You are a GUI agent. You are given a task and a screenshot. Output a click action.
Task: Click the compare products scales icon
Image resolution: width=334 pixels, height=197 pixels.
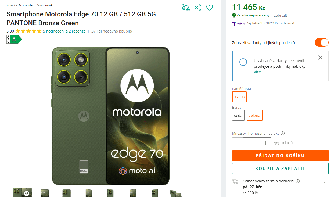coord(186,8)
